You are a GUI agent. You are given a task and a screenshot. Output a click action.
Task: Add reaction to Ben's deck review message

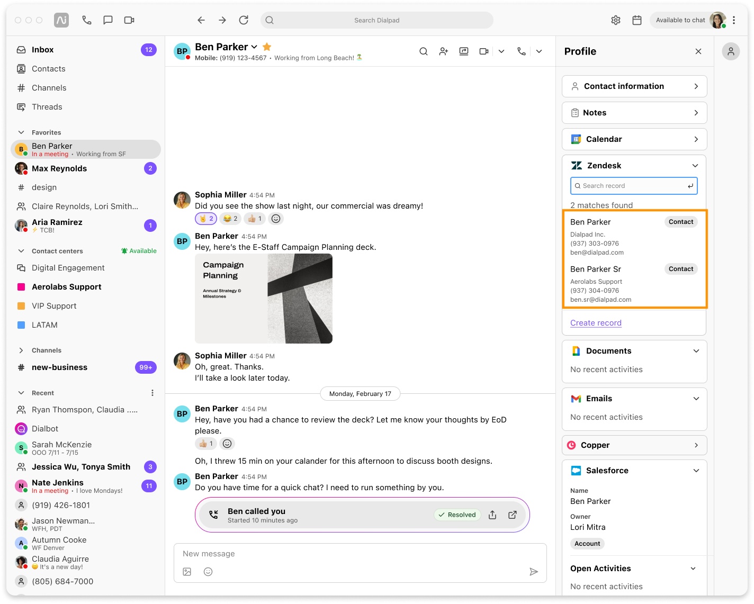227,444
